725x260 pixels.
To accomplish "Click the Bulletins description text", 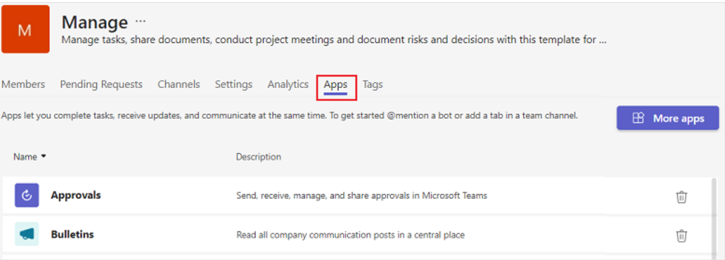I will [351, 235].
